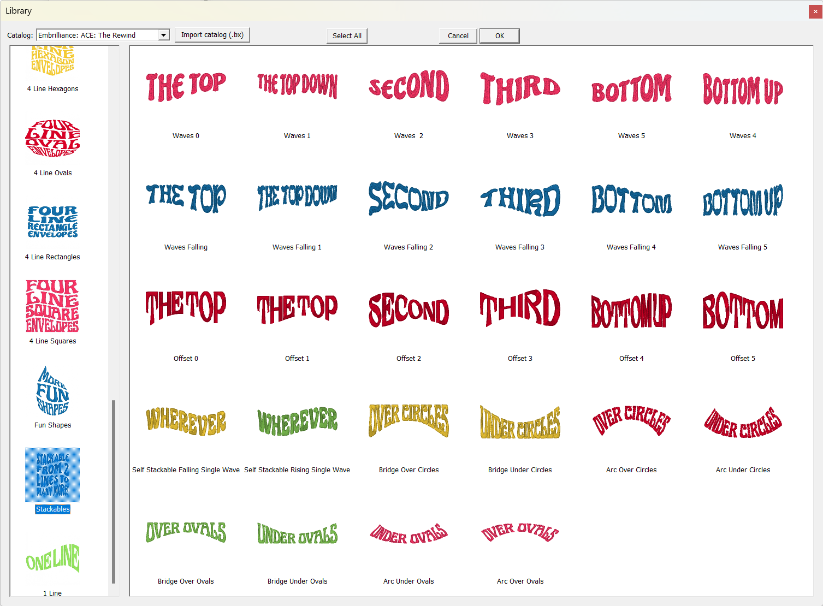Click the Arc Under Circles icon
The height and width of the screenshot is (606, 823).
[743, 423]
